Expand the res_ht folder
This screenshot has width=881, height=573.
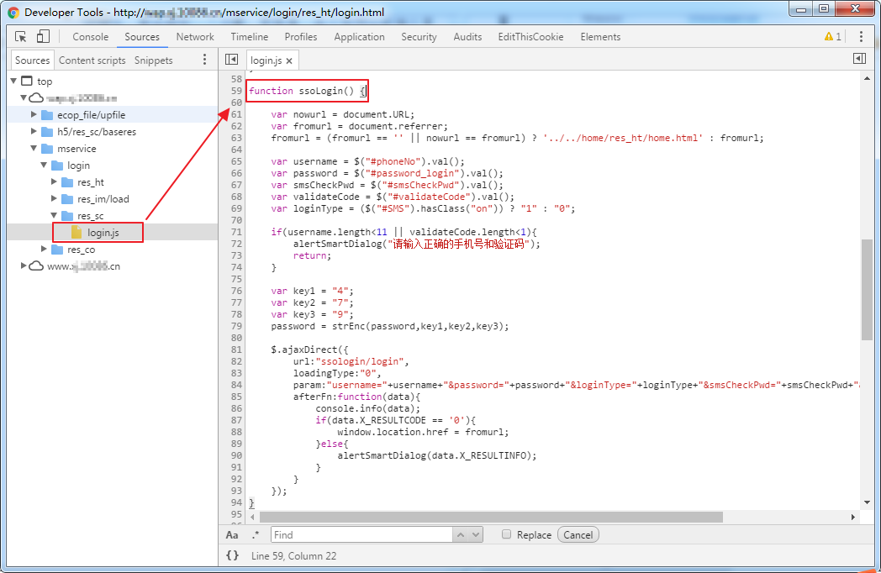pyautogui.click(x=54, y=182)
